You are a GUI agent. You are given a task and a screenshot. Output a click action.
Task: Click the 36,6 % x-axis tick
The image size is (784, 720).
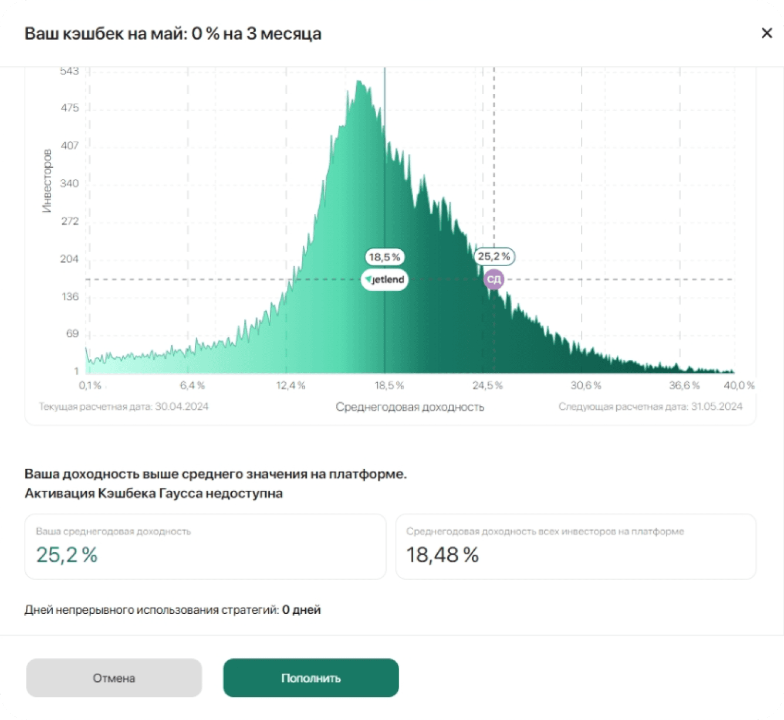(x=684, y=385)
